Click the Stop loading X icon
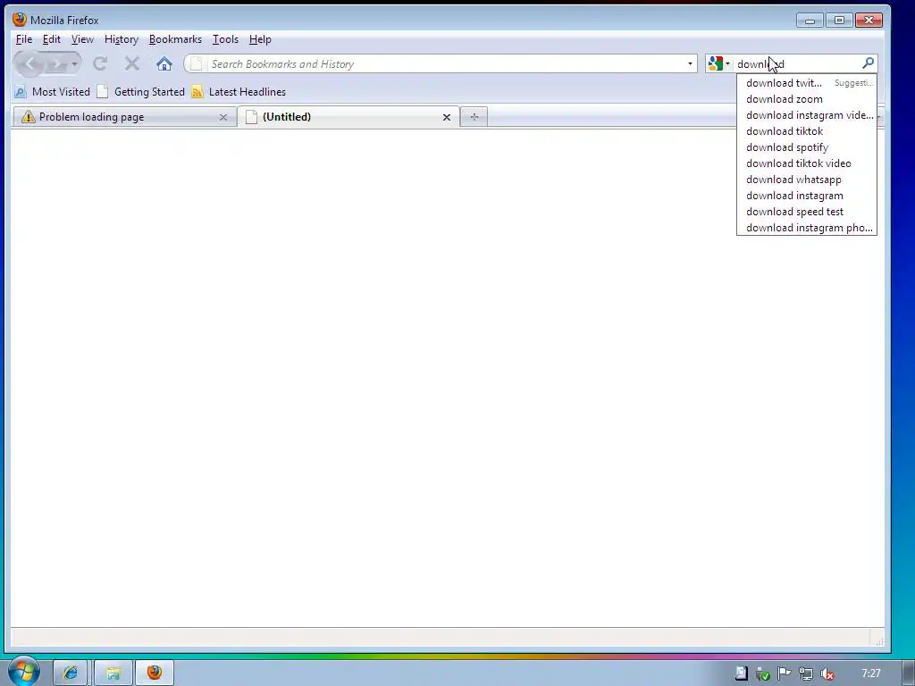 [132, 63]
